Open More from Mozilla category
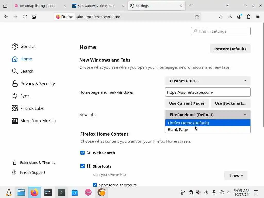This screenshot has width=264, height=198. (x=34, y=121)
